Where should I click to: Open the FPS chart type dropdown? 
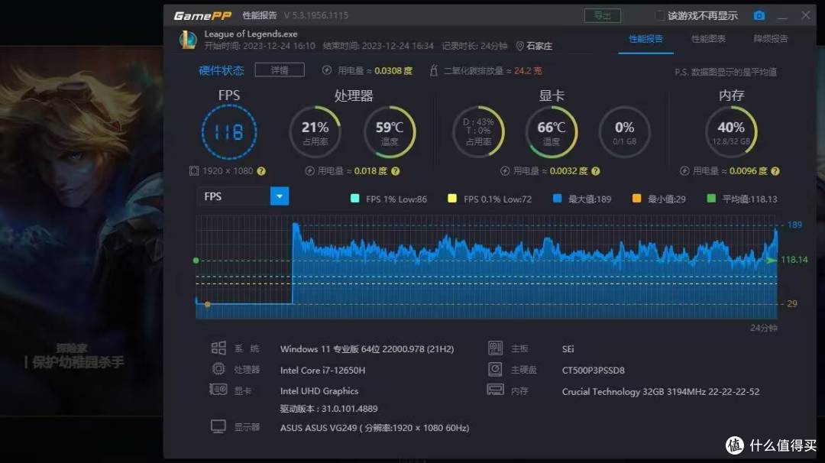click(280, 196)
